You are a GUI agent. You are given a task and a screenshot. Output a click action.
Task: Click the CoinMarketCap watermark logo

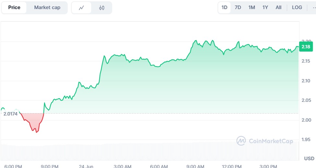point(264,141)
